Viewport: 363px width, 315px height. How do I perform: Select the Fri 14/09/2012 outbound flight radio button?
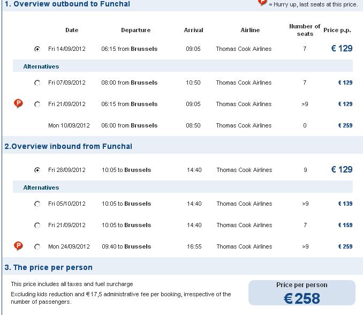[37, 49]
